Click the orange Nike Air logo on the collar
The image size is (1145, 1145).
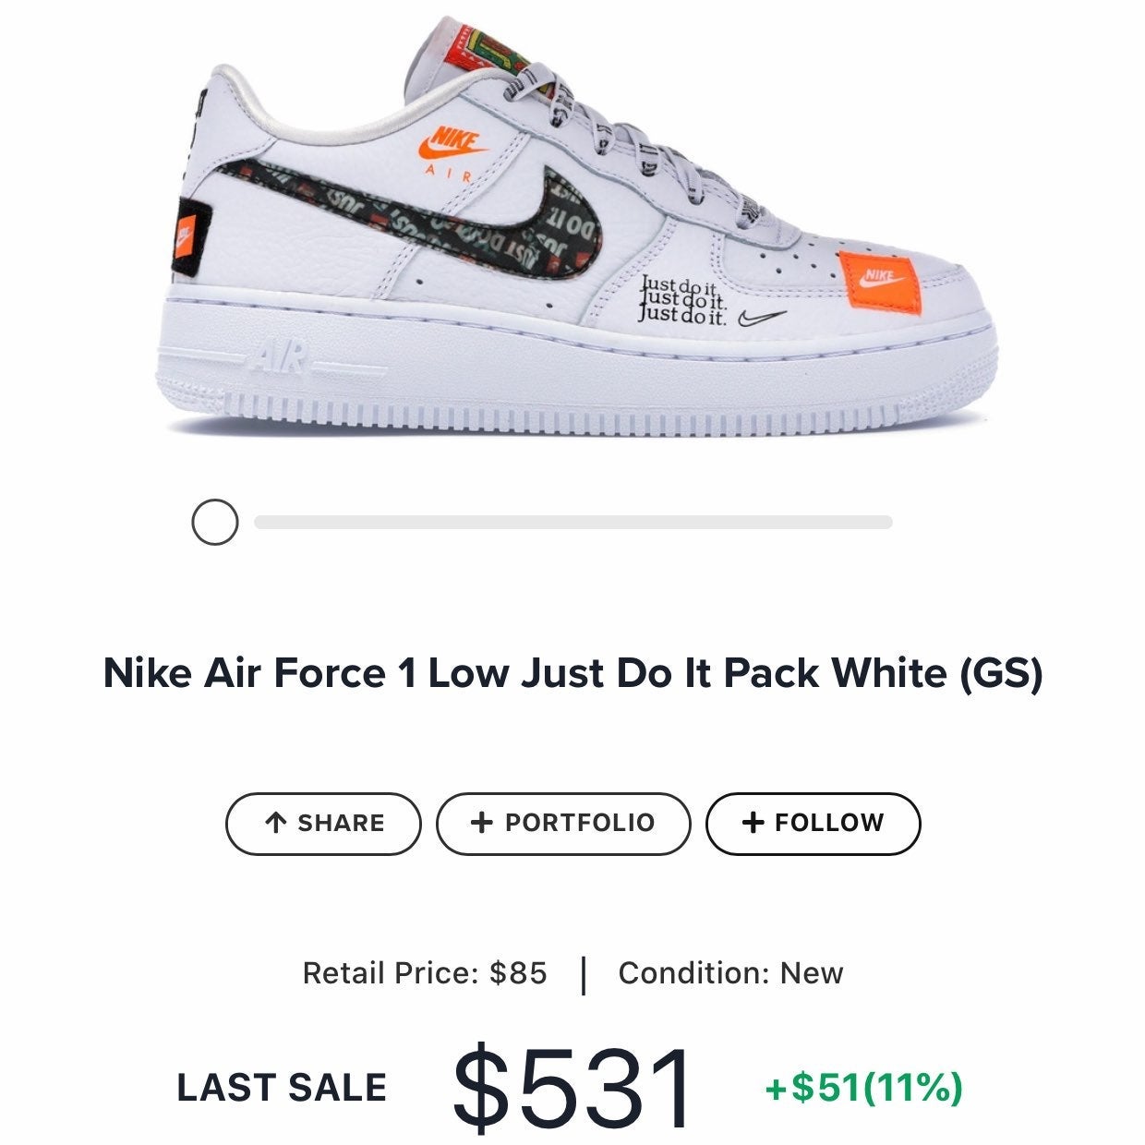[x=451, y=152]
